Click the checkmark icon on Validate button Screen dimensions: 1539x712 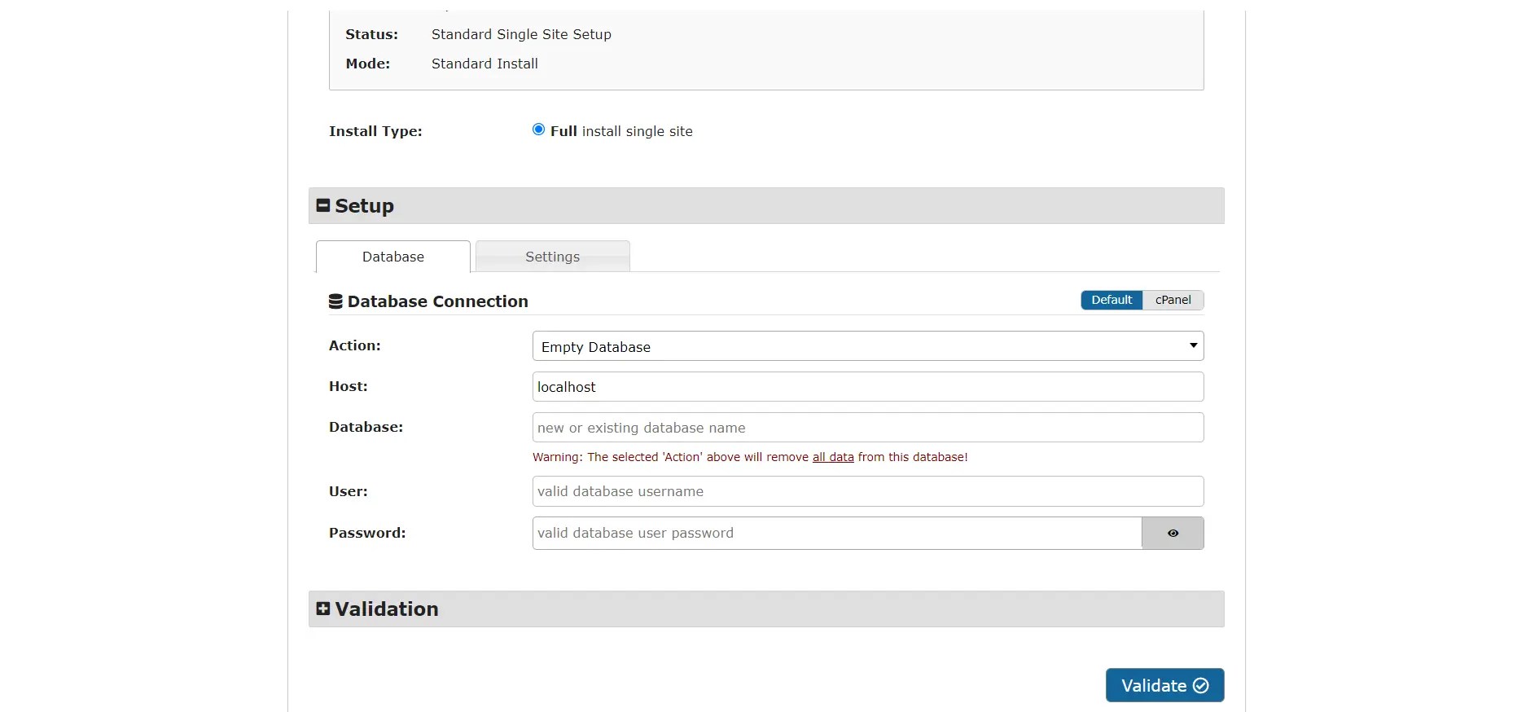pyautogui.click(x=1200, y=686)
